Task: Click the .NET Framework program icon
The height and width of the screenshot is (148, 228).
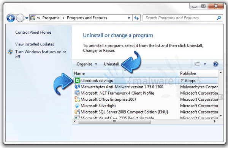Action: pyautogui.click(x=77, y=93)
